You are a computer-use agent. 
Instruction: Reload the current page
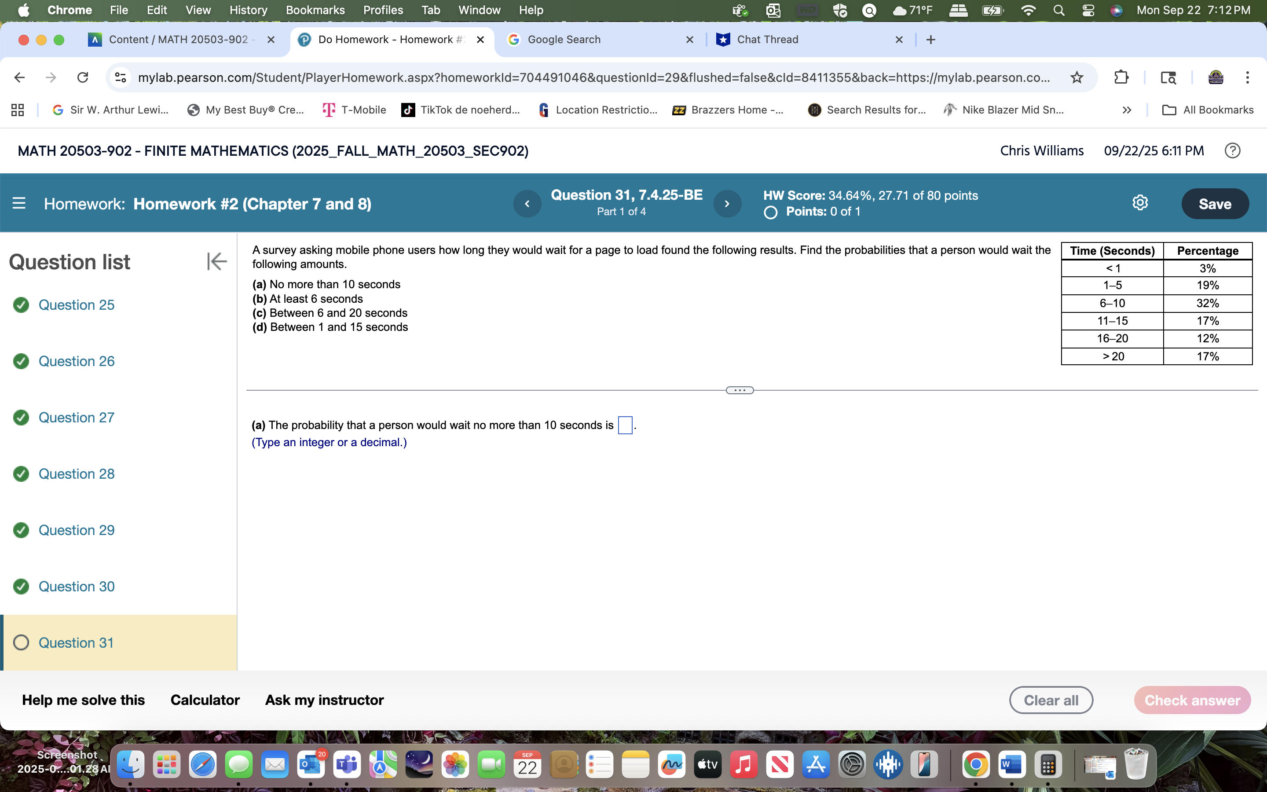click(x=83, y=77)
